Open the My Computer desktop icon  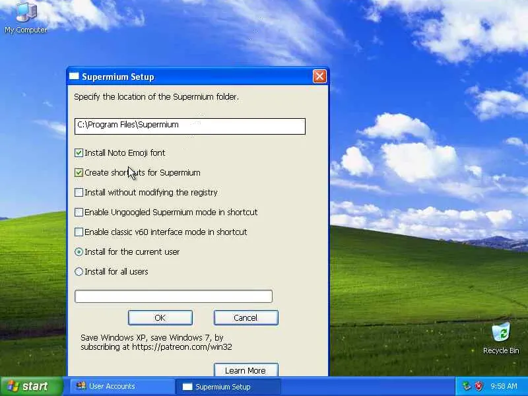click(x=26, y=17)
